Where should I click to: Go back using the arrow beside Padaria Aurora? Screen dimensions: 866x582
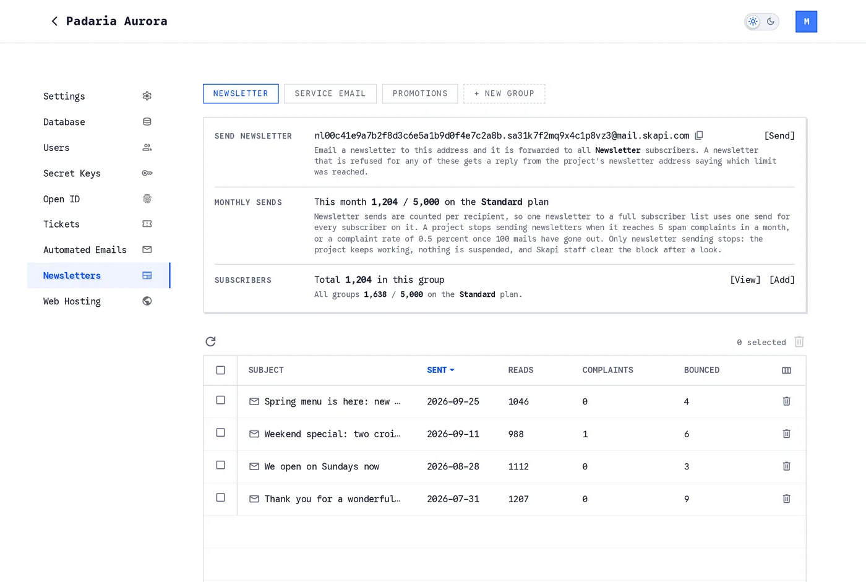pos(54,22)
